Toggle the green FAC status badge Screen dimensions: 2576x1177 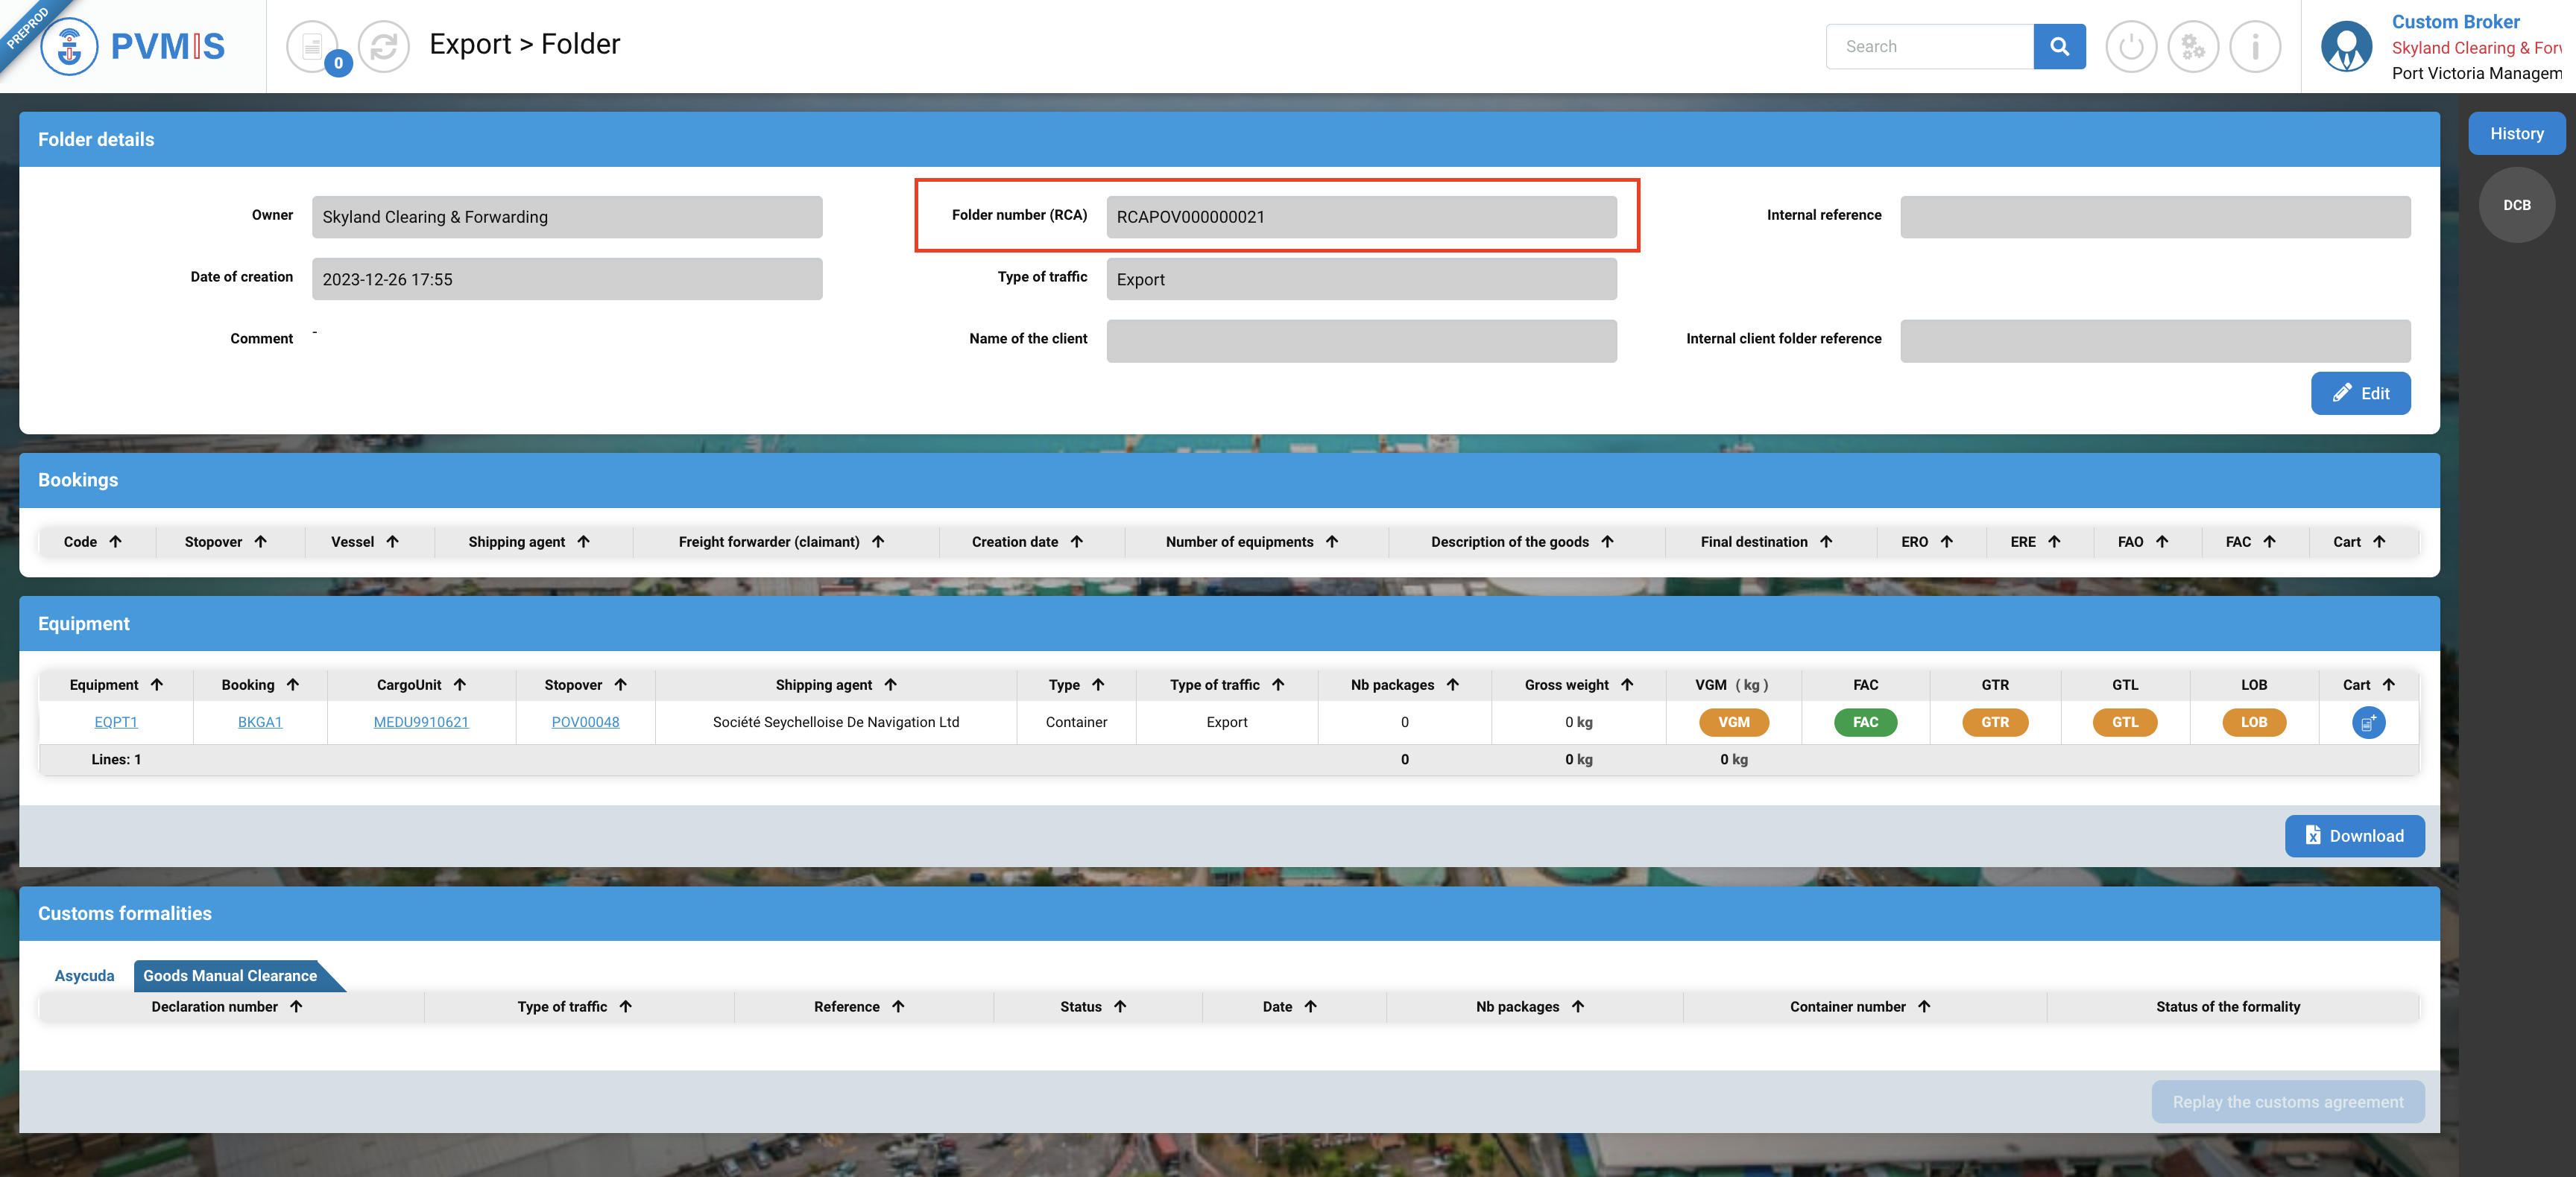[x=1865, y=723]
